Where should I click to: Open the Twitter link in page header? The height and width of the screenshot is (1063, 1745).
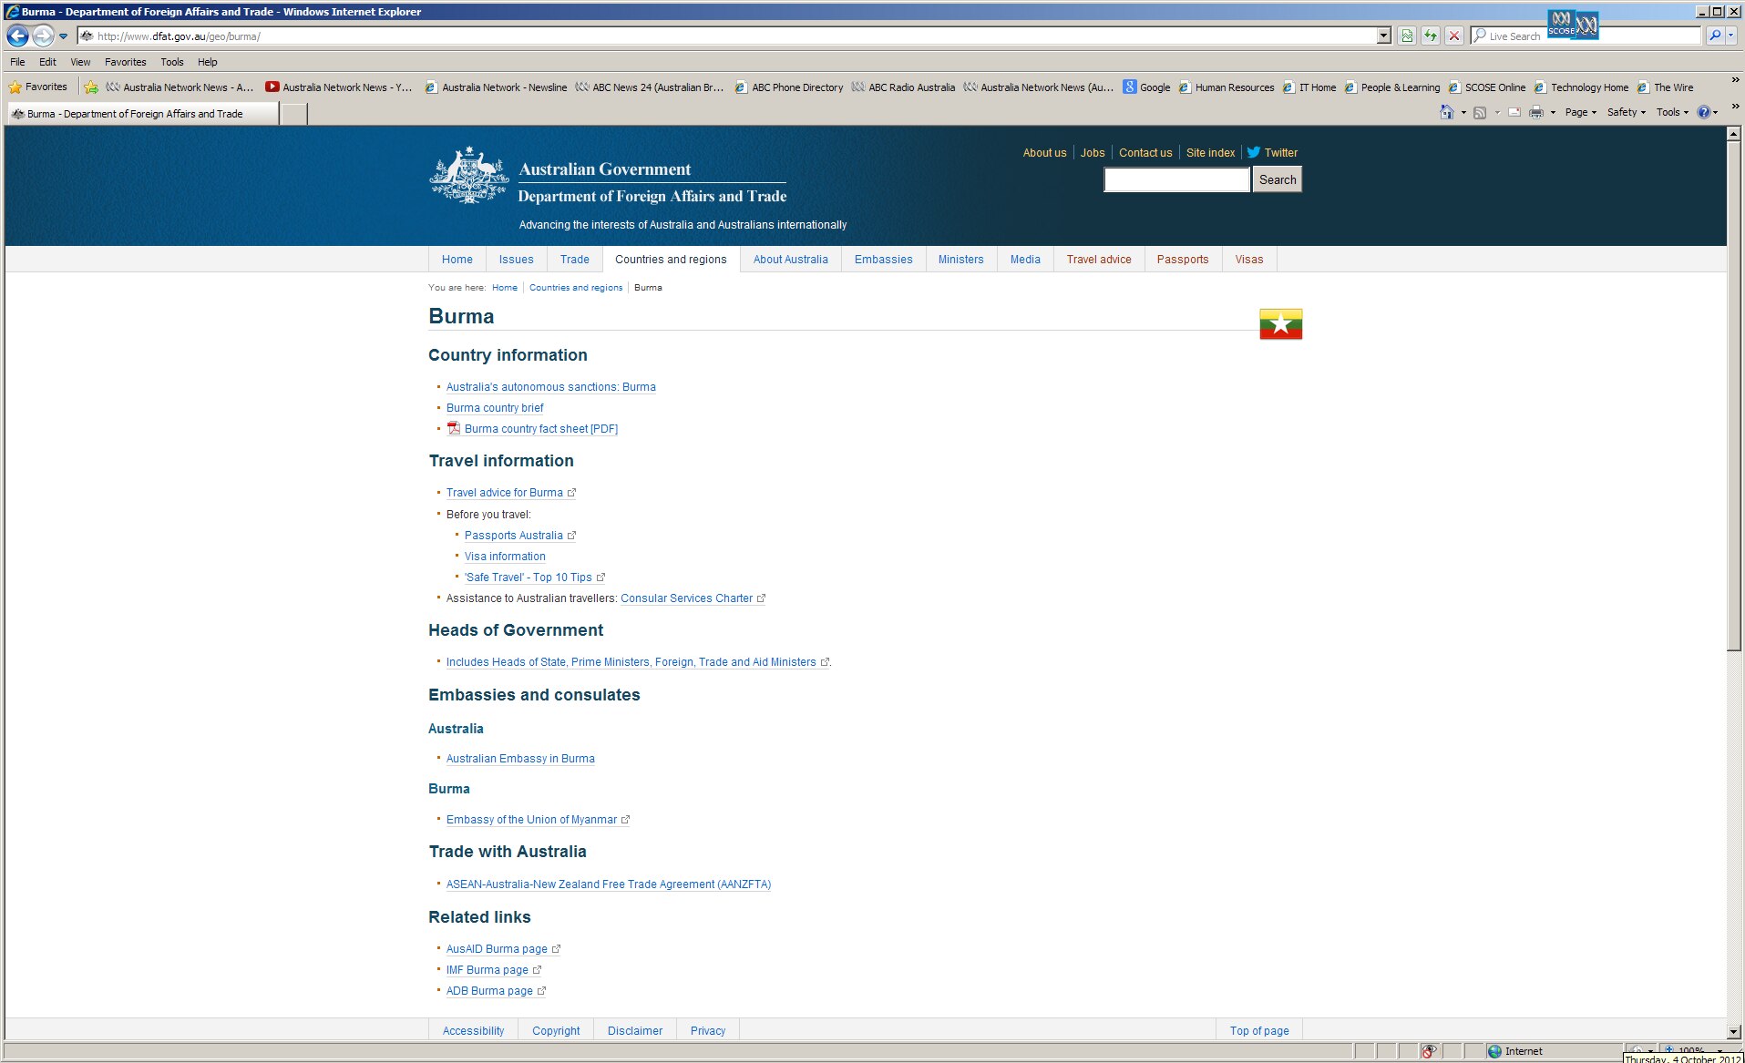coord(1280,153)
